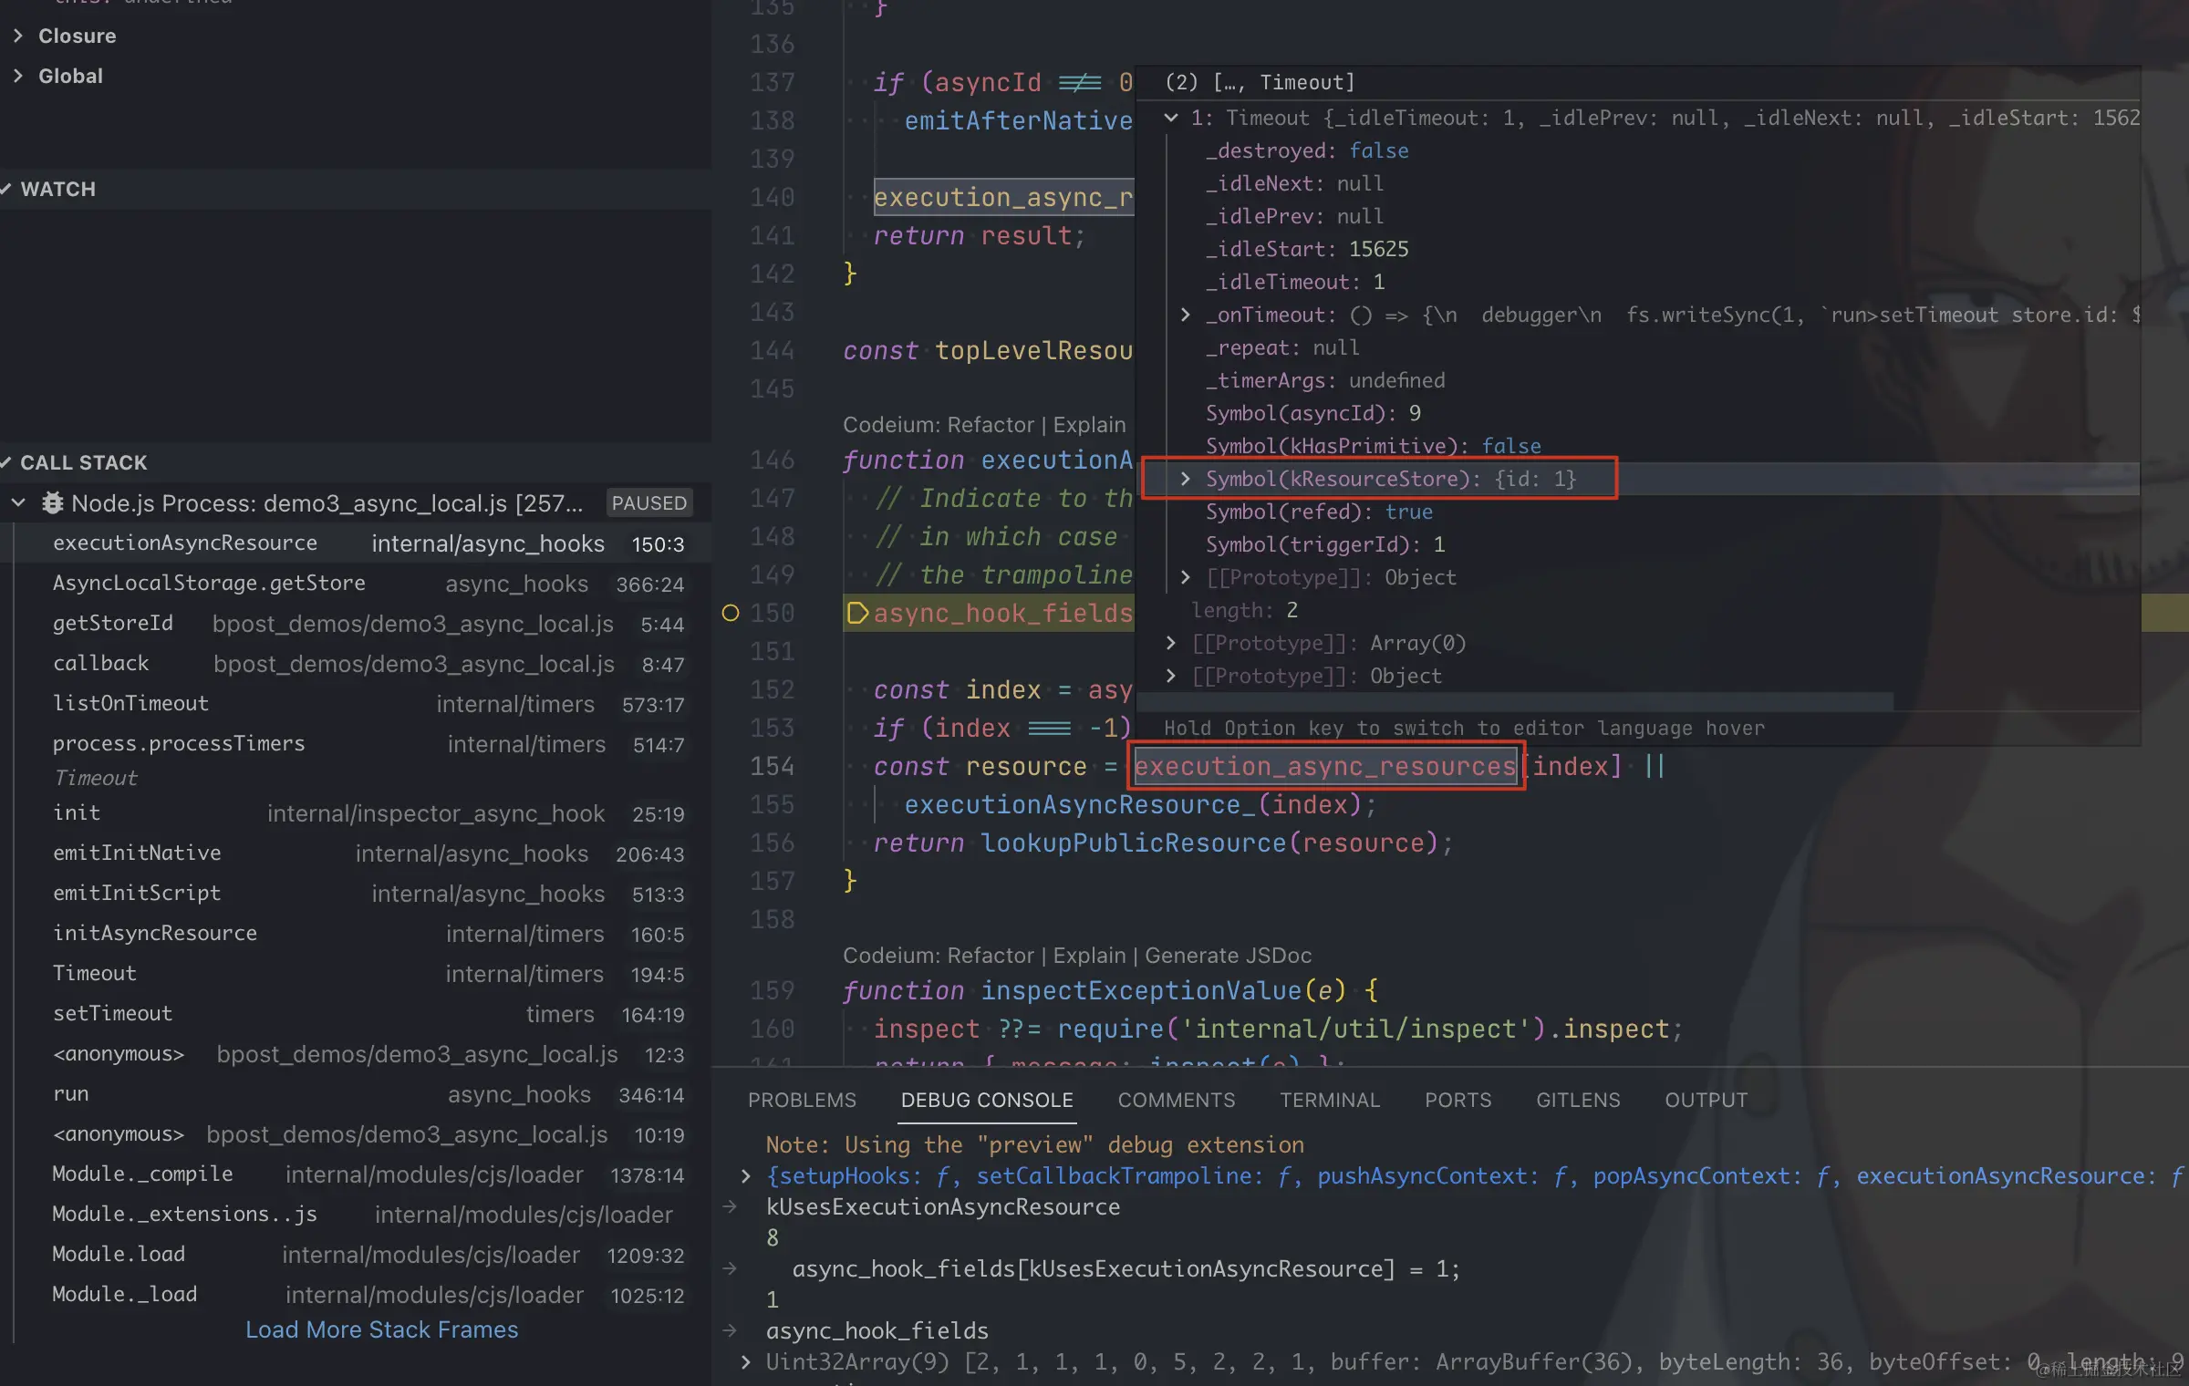The width and height of the screenshot is (2189, 1386).
Task: Click the Node.js process bug icon
Action: 53,503
